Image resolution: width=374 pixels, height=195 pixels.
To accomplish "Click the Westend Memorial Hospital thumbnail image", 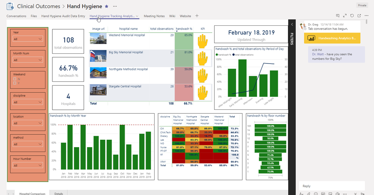I will pos(98,38).
